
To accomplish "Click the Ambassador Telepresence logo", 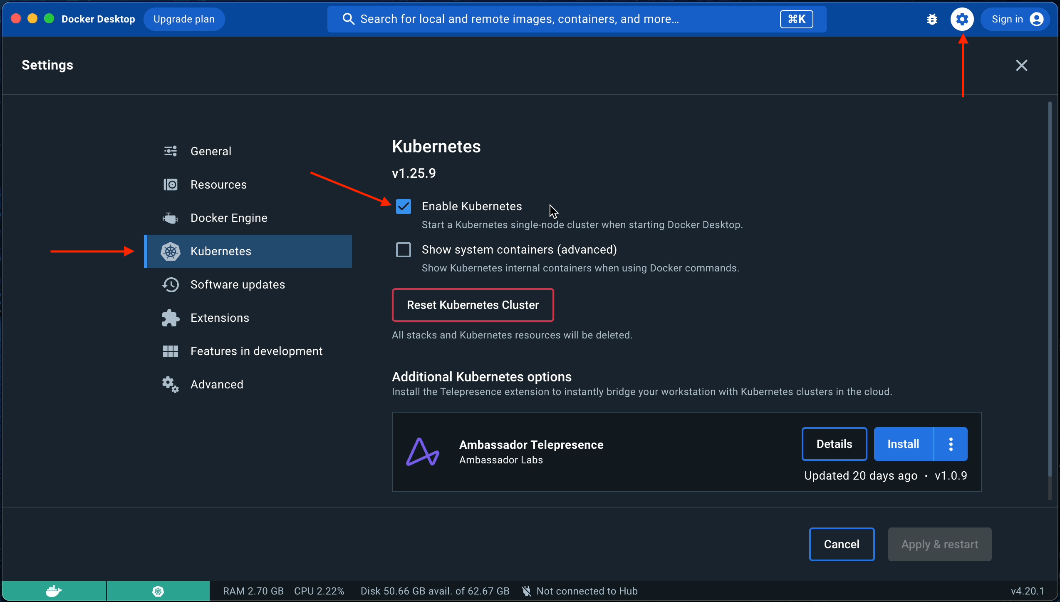I will (423, 452).
